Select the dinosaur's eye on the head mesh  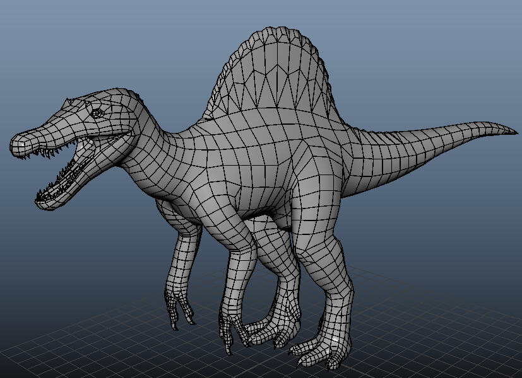pyautogui.click(x=97, y=113)
